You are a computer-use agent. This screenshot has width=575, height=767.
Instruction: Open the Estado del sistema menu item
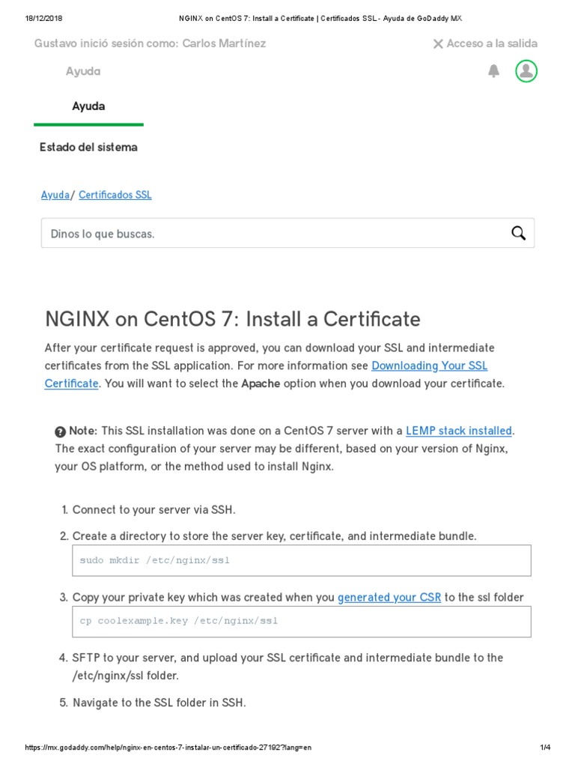pos(88,148)
